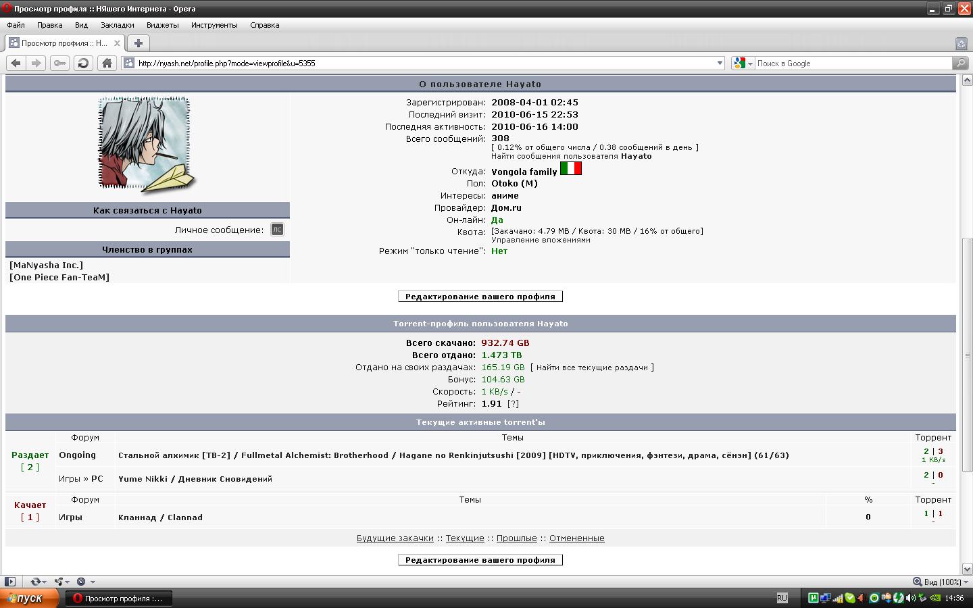This screenshot has width=973, height=608.
Task: Open the Google search engine dropdown
Action: (x=743, y=63)
